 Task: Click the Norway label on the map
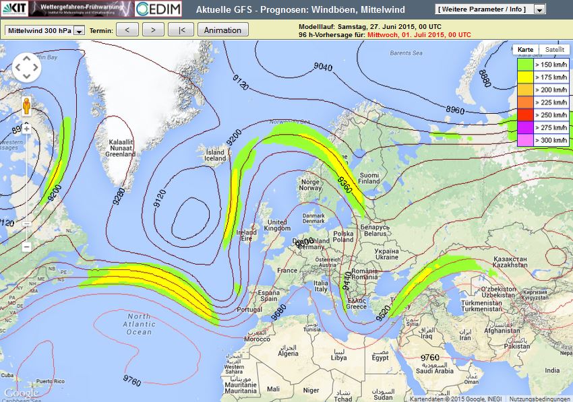click(x=310, y=185)
